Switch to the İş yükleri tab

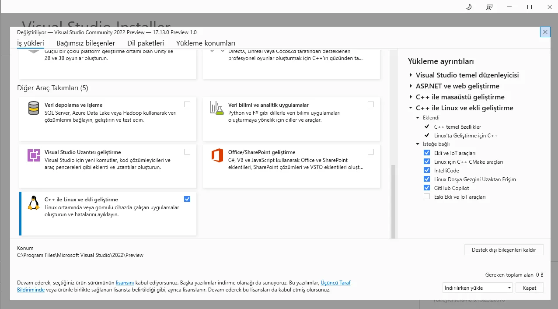pos(31,43)
